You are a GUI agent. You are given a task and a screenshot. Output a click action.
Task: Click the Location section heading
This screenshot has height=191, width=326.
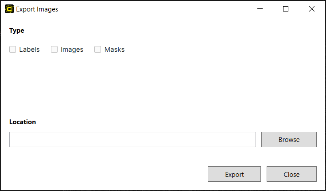coord(23,122)
